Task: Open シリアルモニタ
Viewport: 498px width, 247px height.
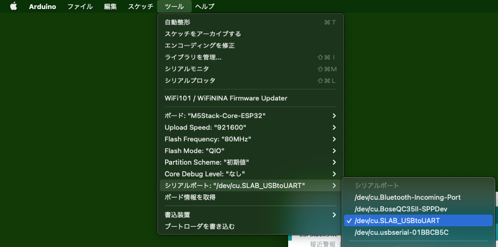Action: click(250, 69)
